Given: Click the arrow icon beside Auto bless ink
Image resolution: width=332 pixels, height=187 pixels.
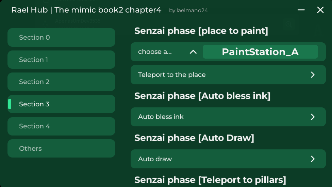Looking at the screenshot, I should 313,117.
